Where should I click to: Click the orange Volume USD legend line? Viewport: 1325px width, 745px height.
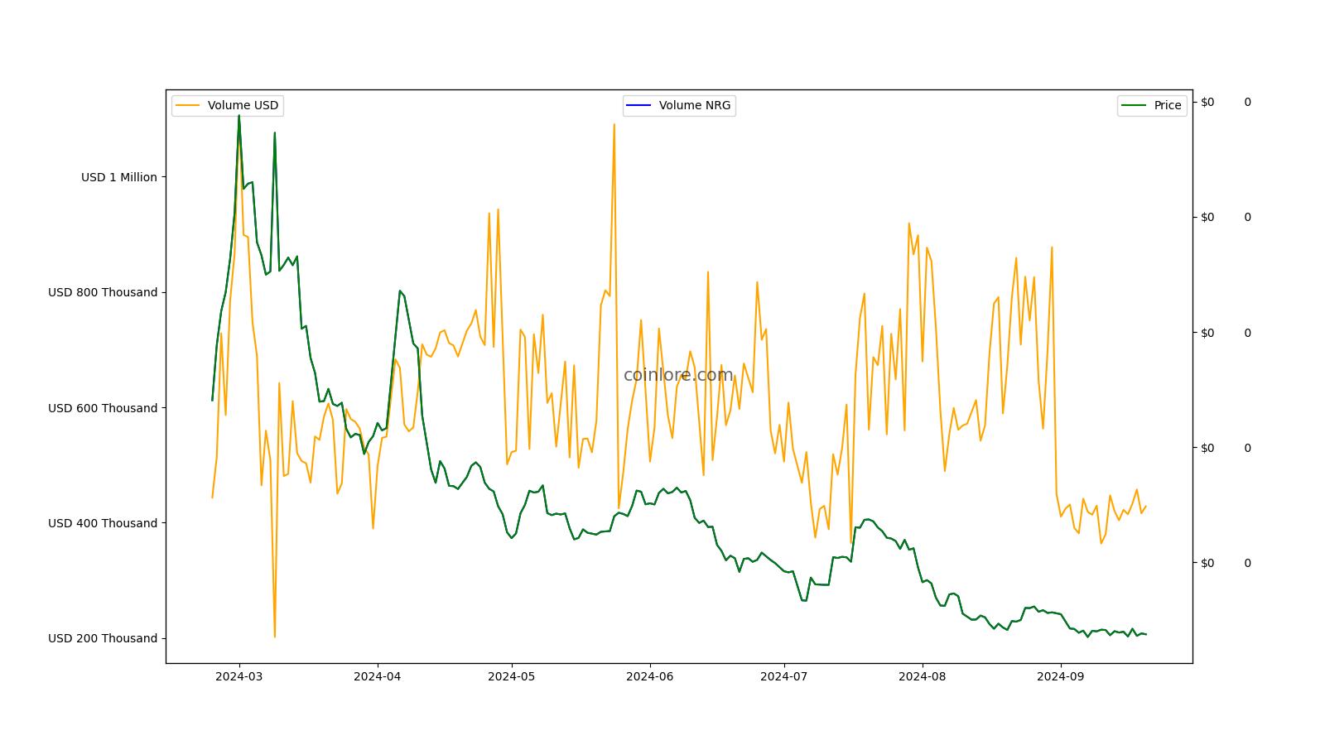click(188, 105)
